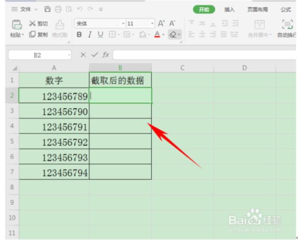Open the font group dialog launcher
The height and width of the screenshot is (240, 298).
click(181, 42)
